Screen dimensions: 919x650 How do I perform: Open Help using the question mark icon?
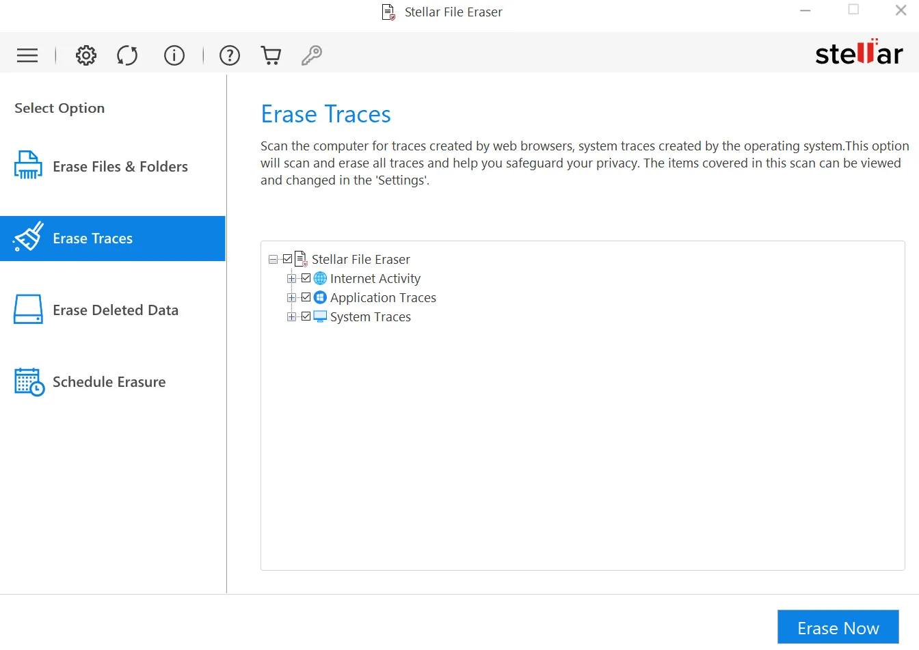(230, 55)
